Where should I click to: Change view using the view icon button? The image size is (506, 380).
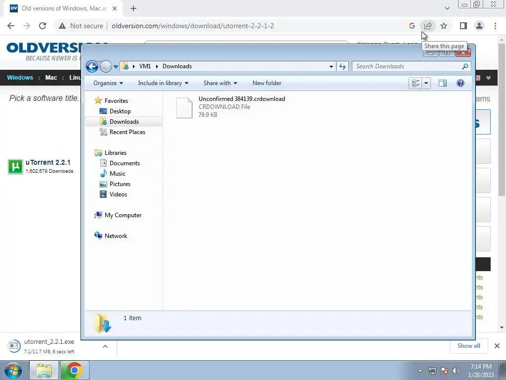tap(416, 83)
